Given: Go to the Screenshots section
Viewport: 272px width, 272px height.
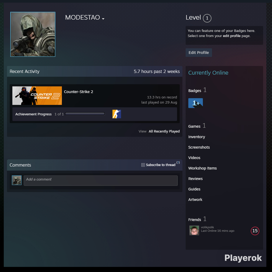Looking at the screenshot, I should pyautogui.click(x=199, y=147).
